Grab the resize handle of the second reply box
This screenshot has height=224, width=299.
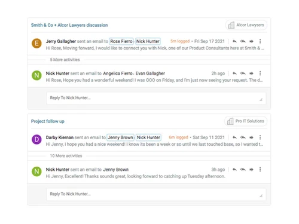pos(261,196)
